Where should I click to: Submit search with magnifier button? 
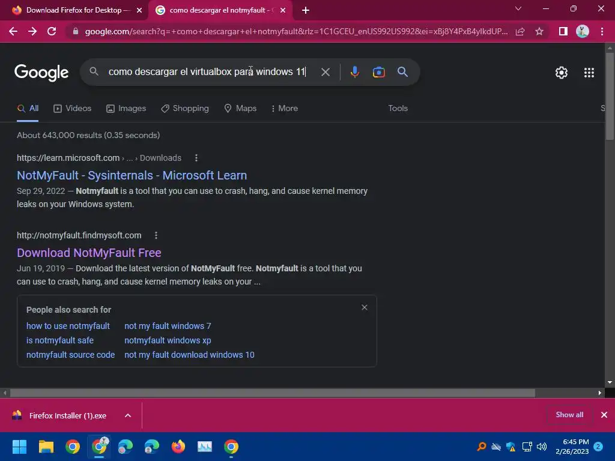(x=402, y=72)
